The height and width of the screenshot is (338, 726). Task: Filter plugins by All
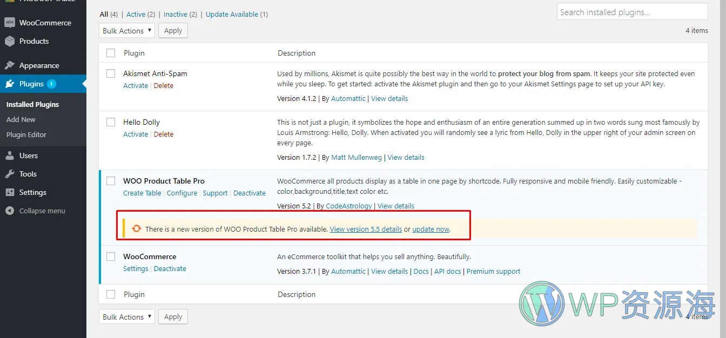[x=104, y=14]
